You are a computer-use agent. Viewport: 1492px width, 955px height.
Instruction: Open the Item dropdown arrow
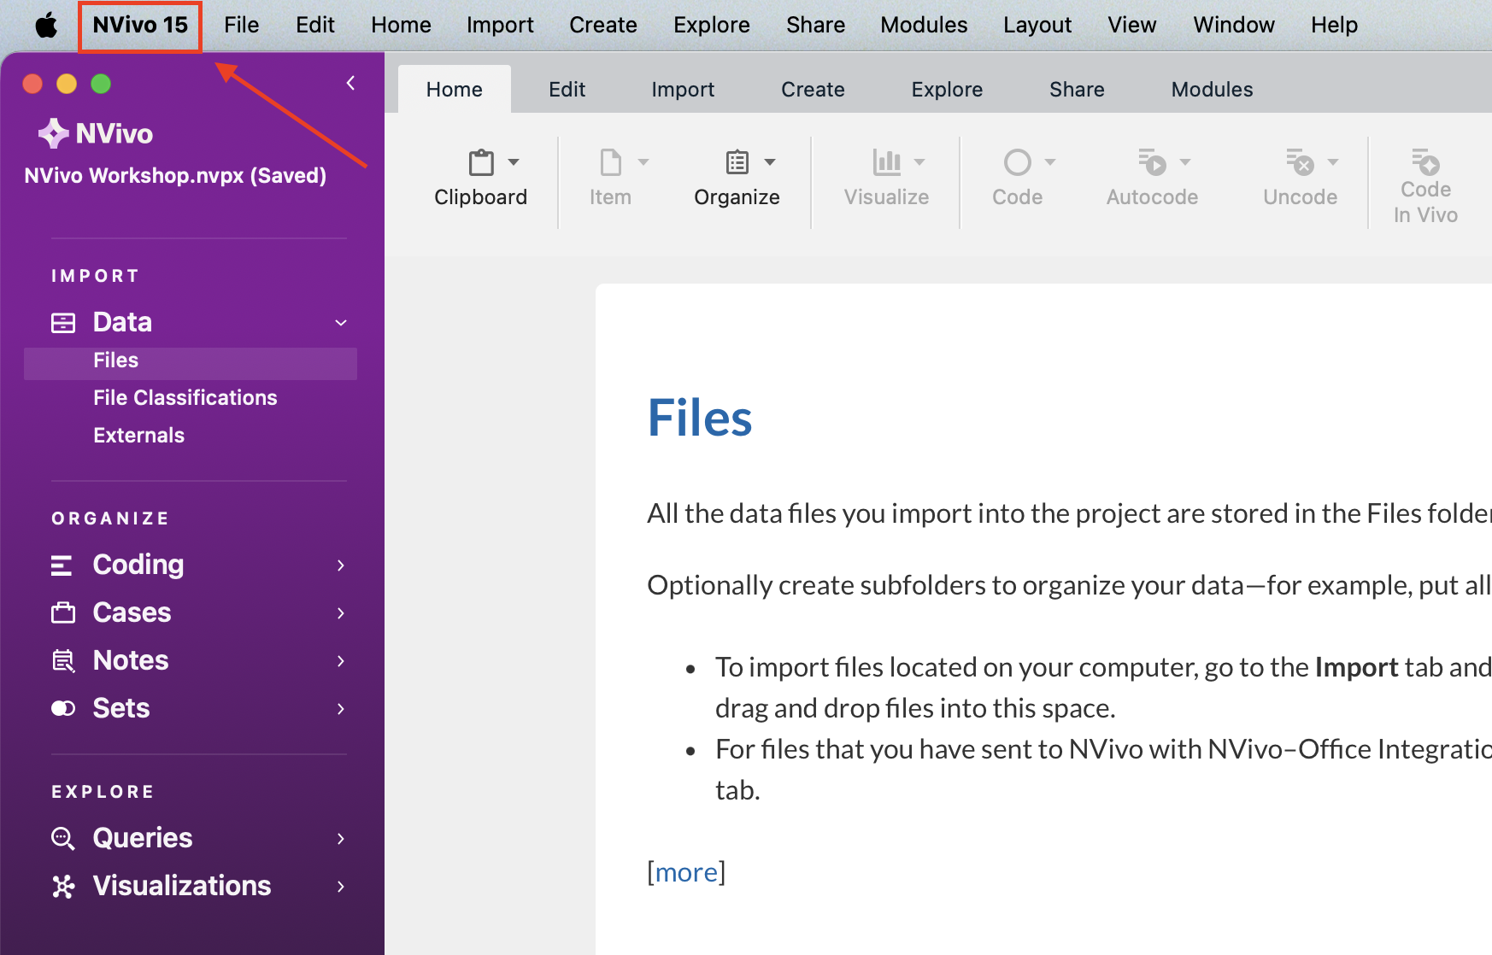click(x=643, y=161)
